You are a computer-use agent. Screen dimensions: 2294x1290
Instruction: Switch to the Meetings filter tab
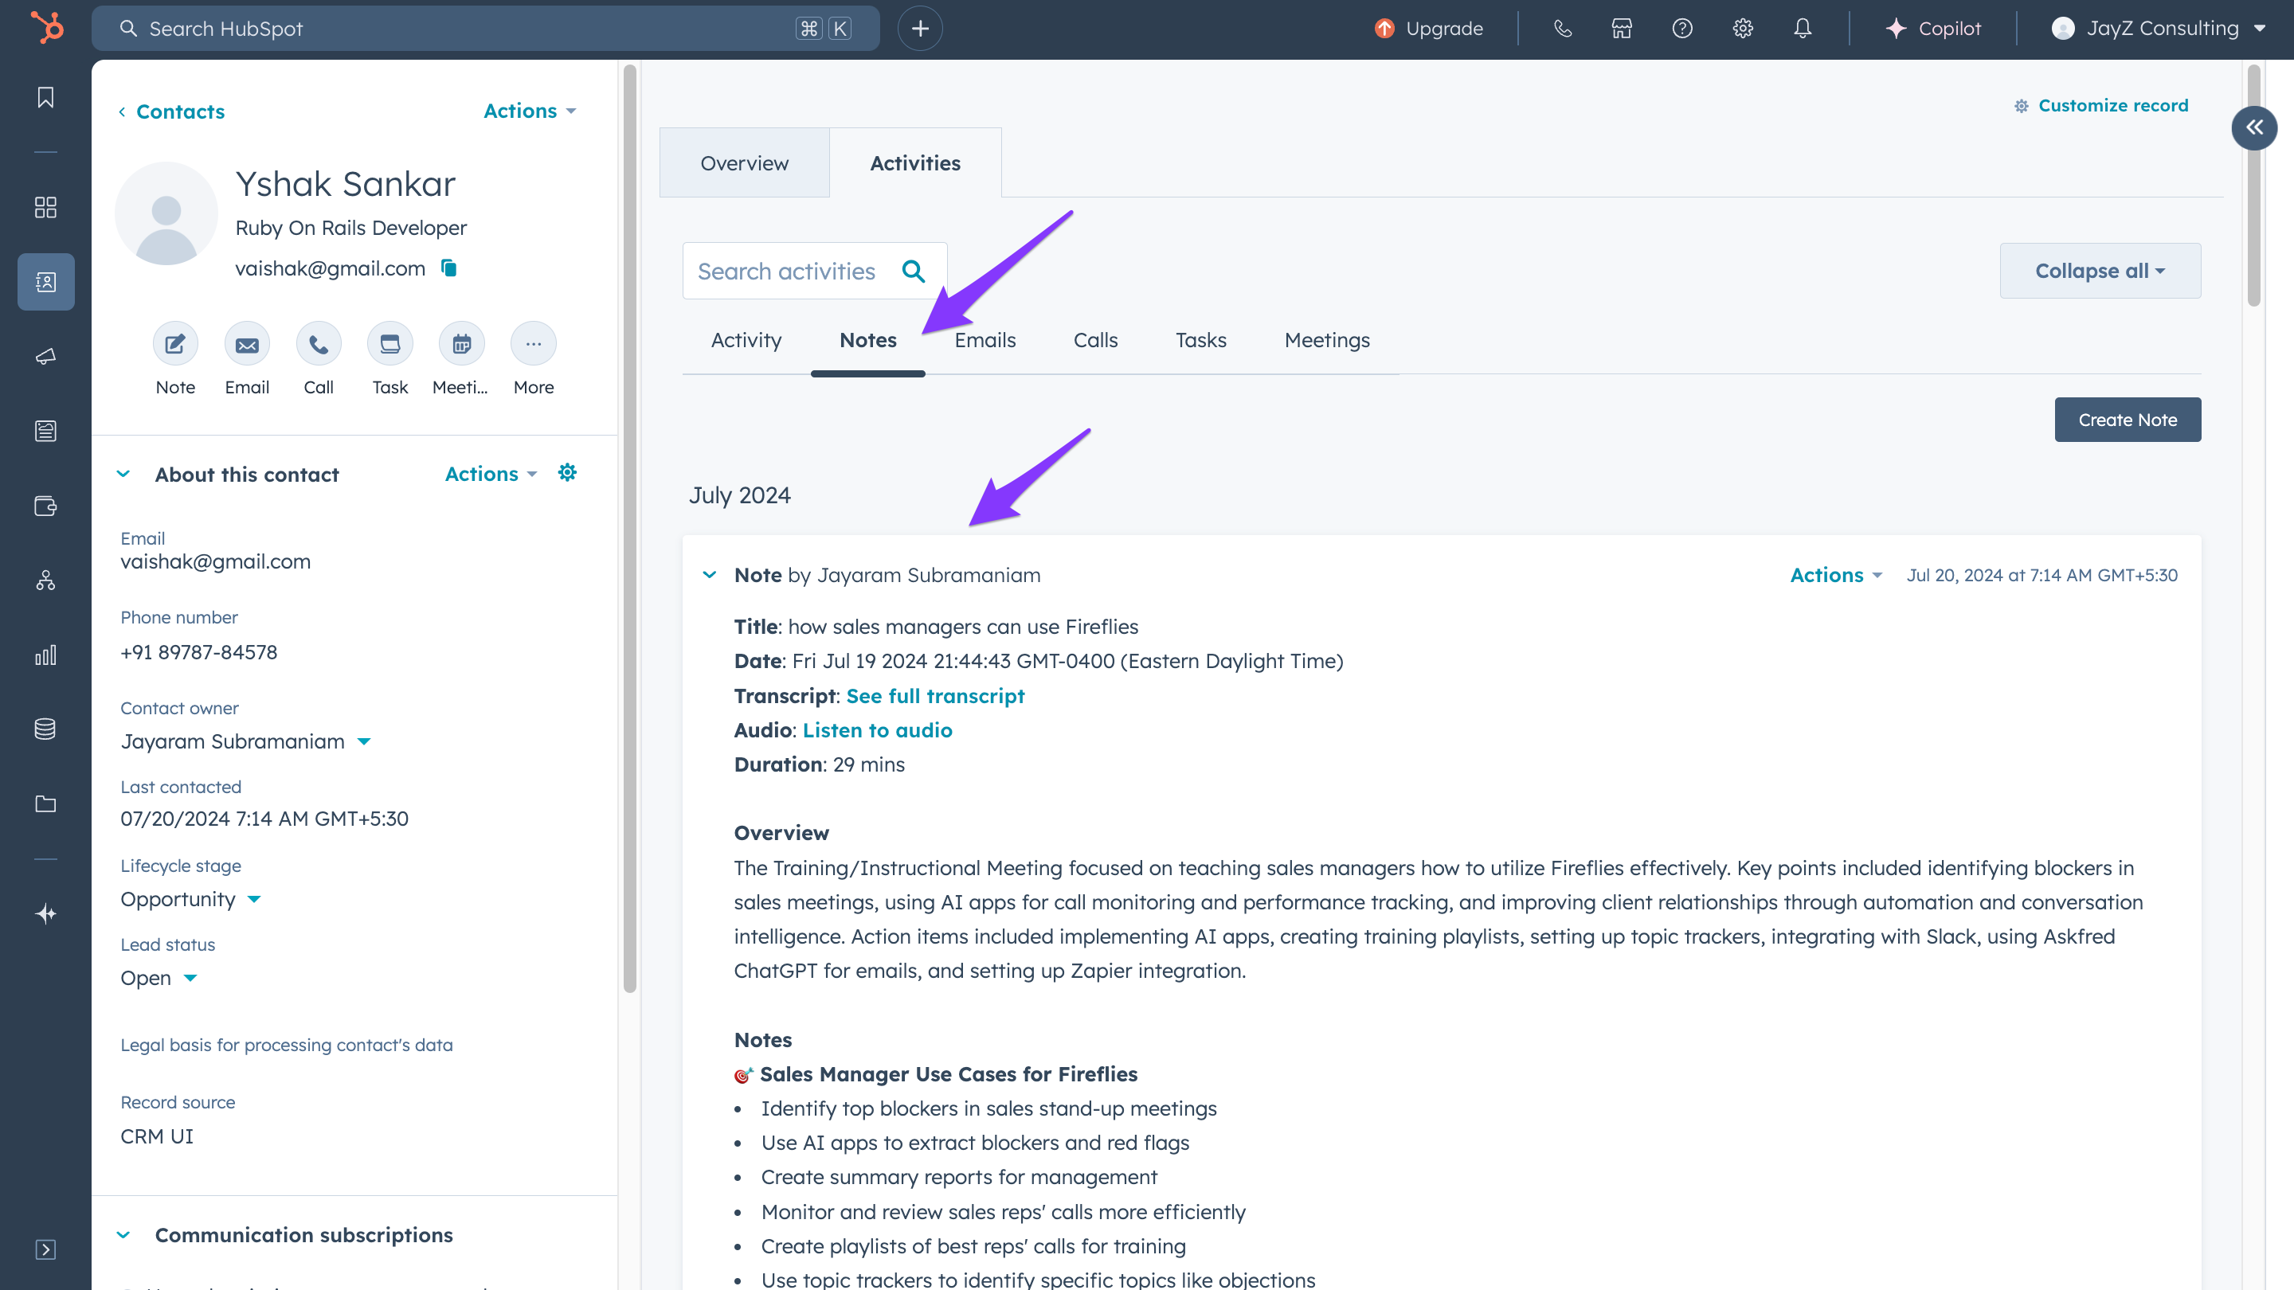1327,340
